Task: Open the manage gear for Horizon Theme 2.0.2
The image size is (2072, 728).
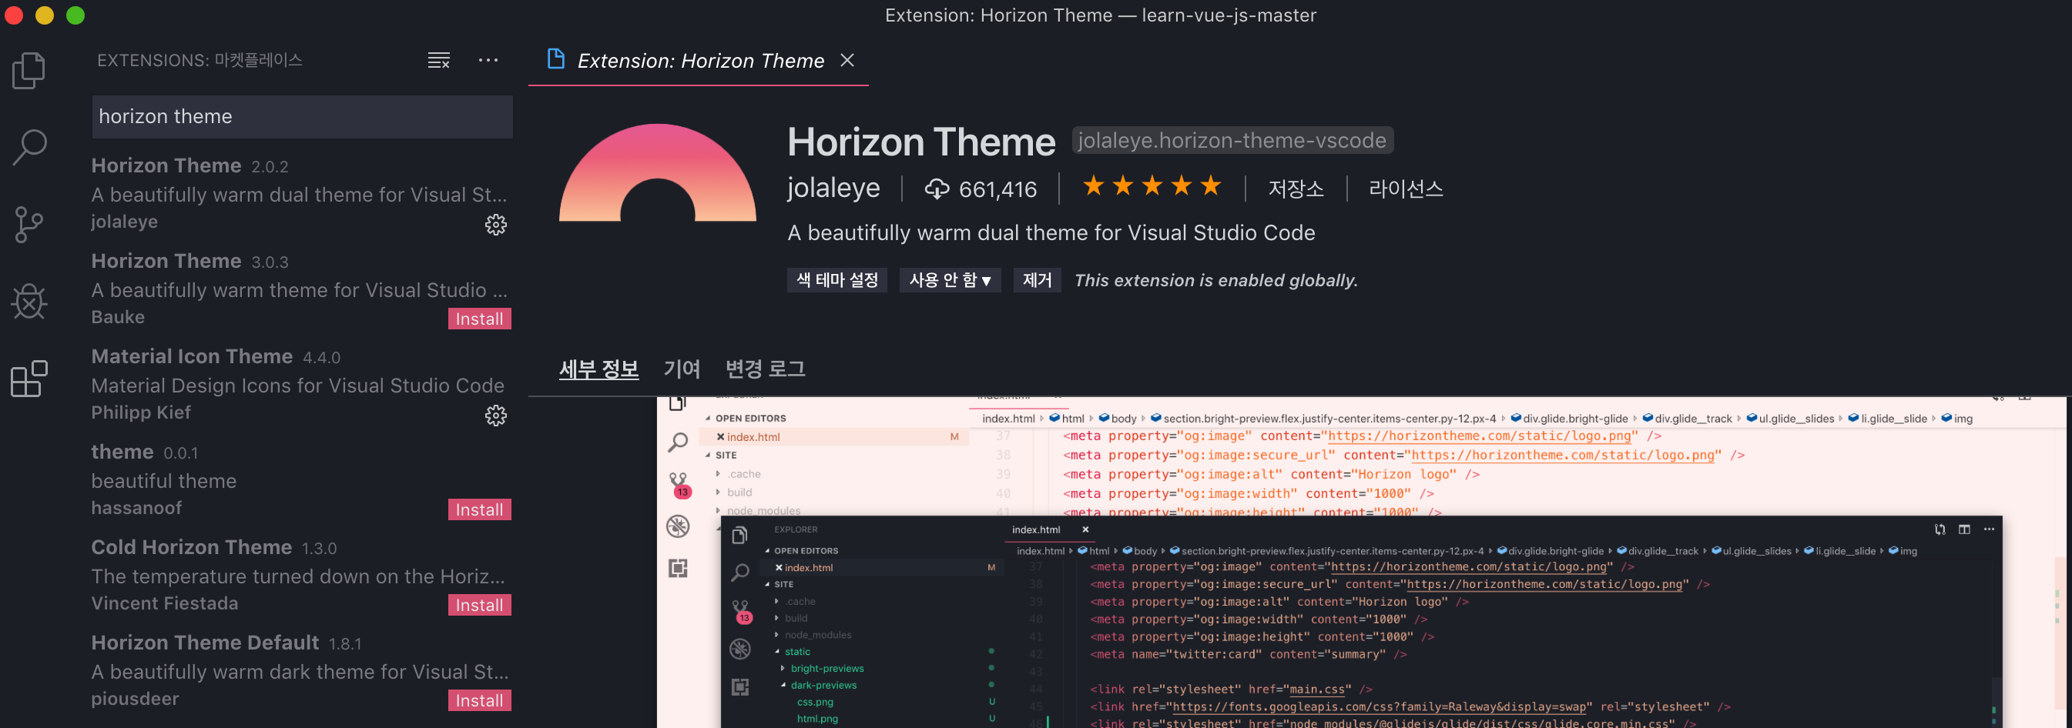Action: click(495, 225)
